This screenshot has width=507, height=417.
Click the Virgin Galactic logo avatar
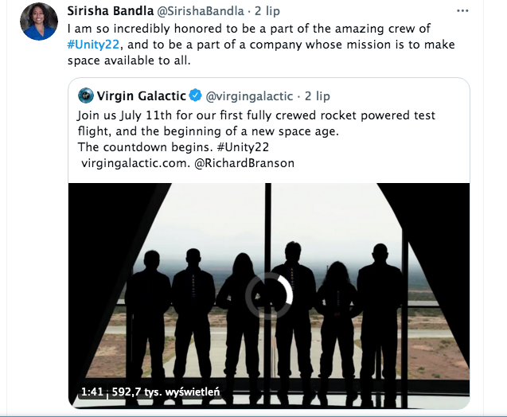pos(86,96)
